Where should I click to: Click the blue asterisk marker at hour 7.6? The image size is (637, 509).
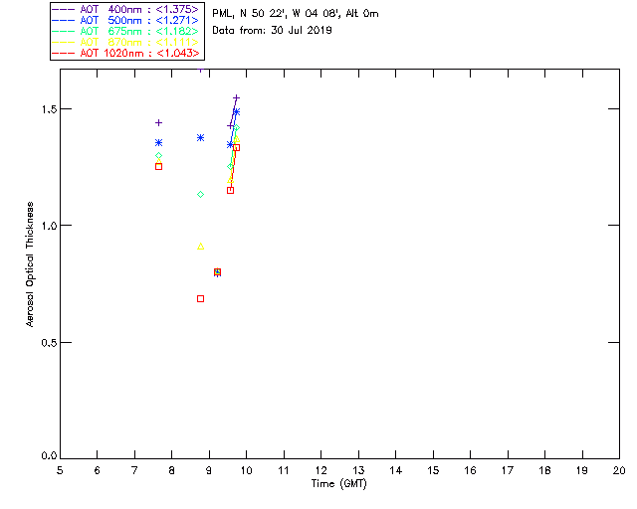159,143
